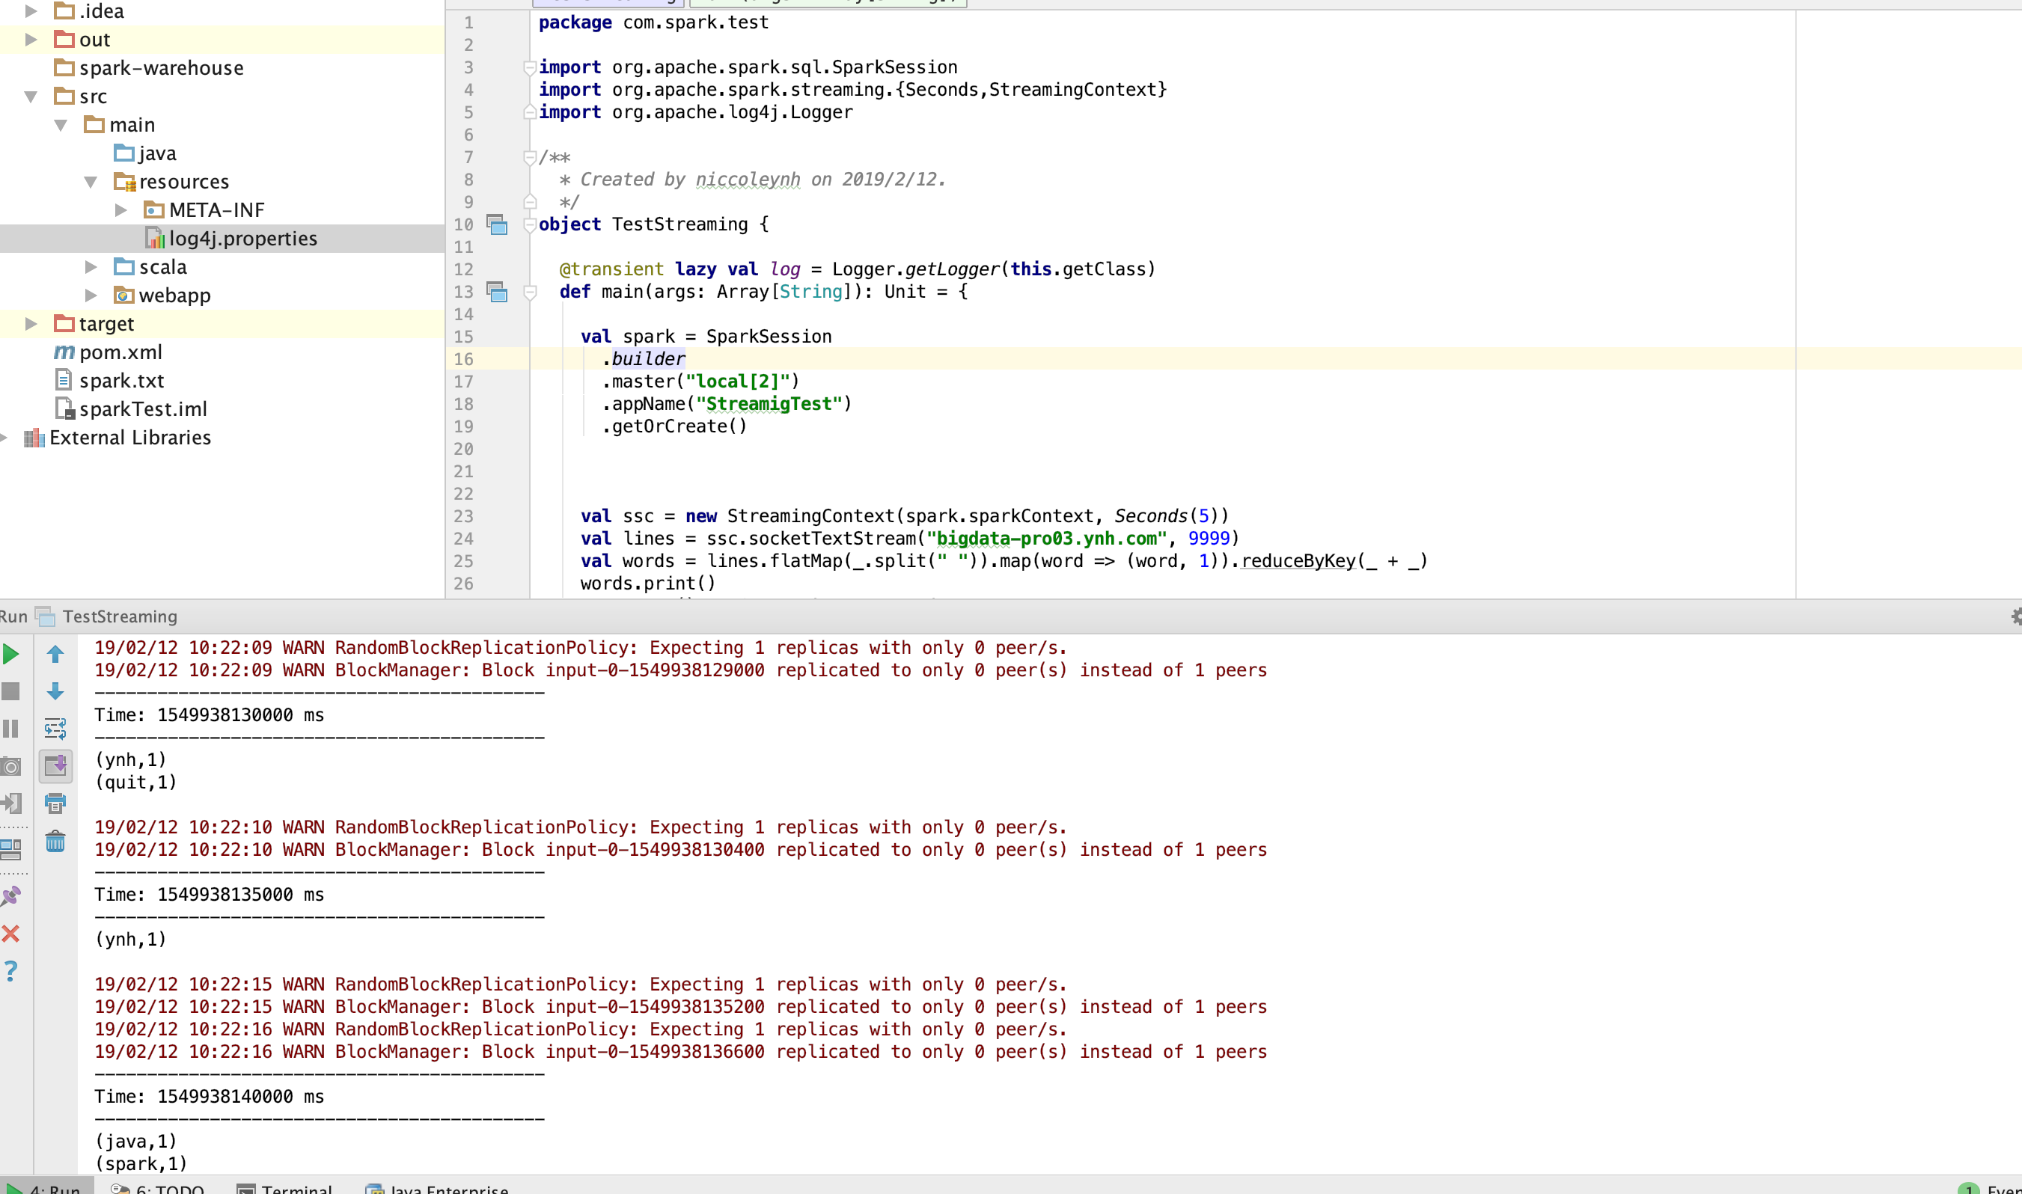The height and width of the screenshot is (1194, 2022).
Task: Click port number 9999 in code
Action: 1209,538
